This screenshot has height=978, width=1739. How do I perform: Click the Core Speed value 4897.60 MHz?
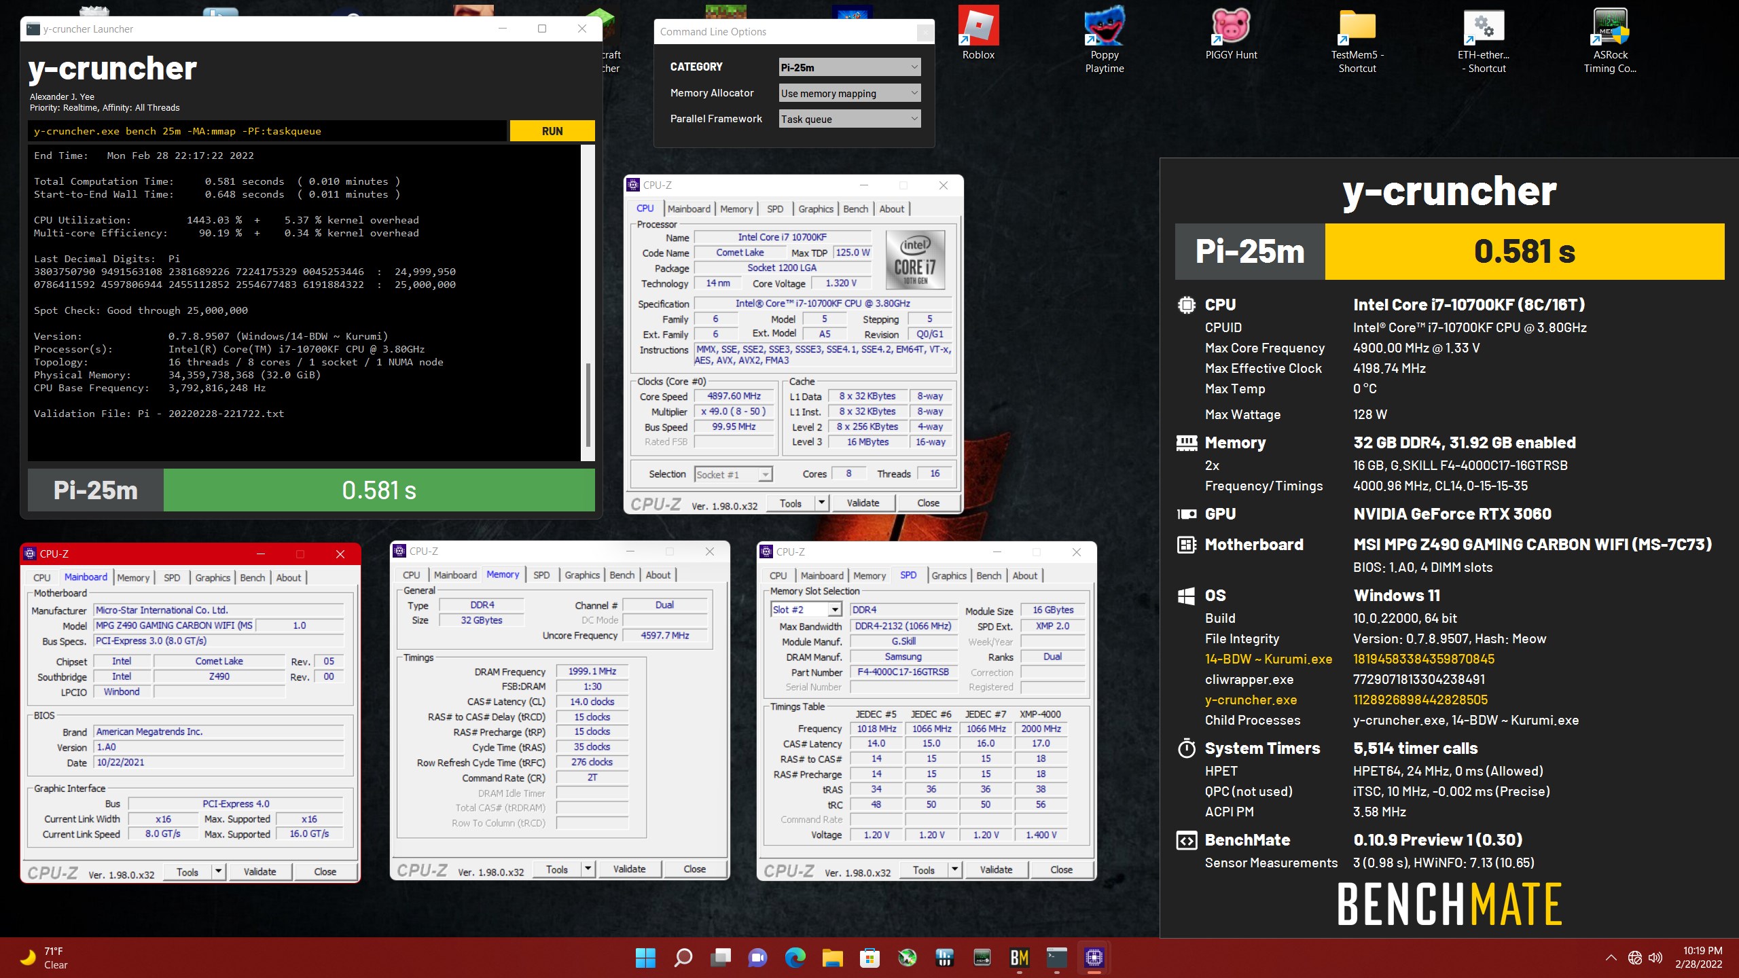tap(734, 396)
